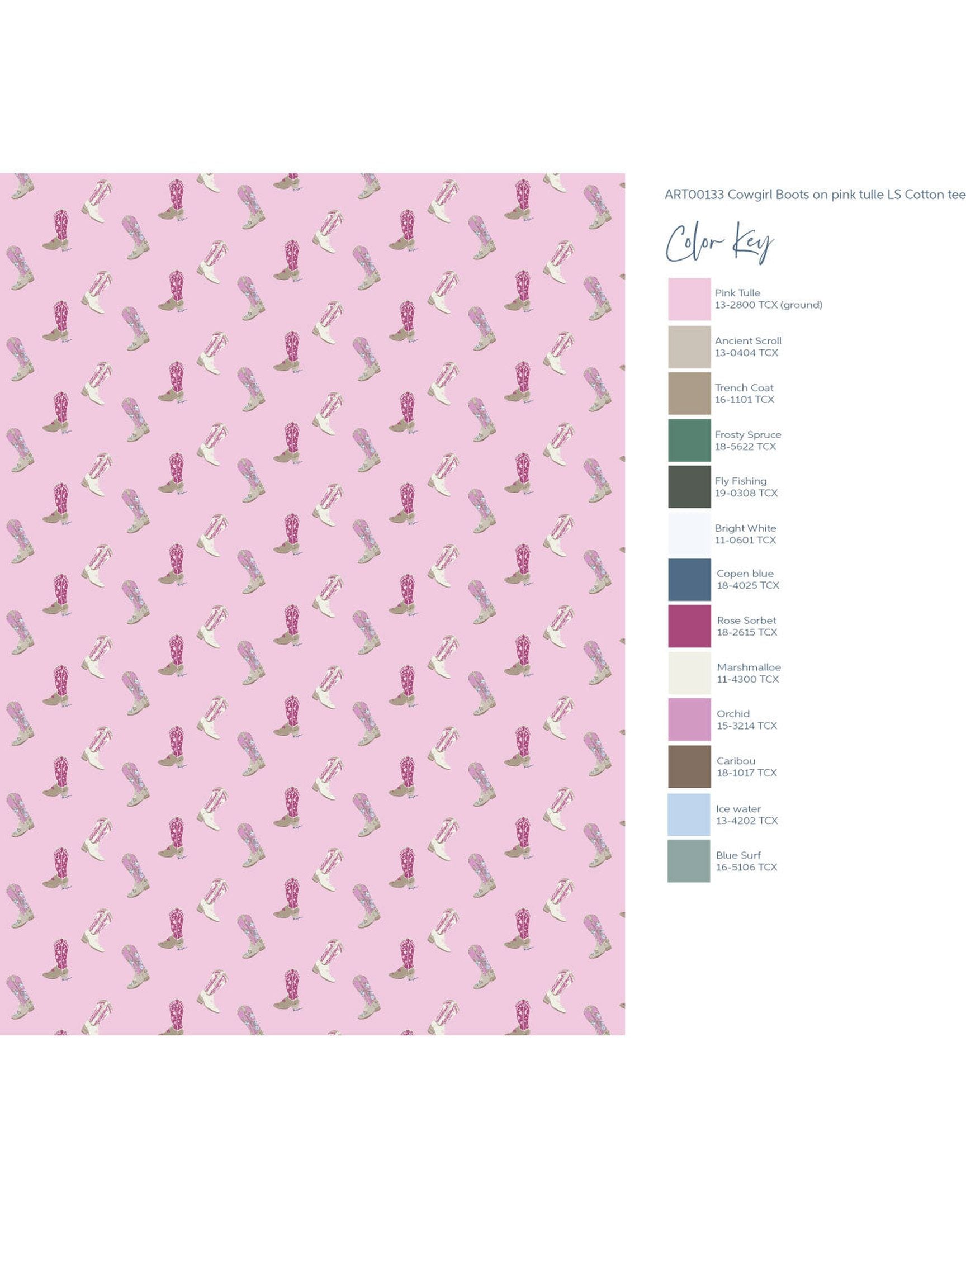Click the 'Copen blue' label
This screenshot has height=1288, width=966.
tap(745, 574)
